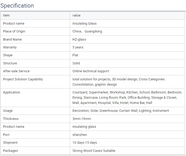186x156 pixels.
Task: Click the 'Project Solution Capability' label
Action: 23,79
